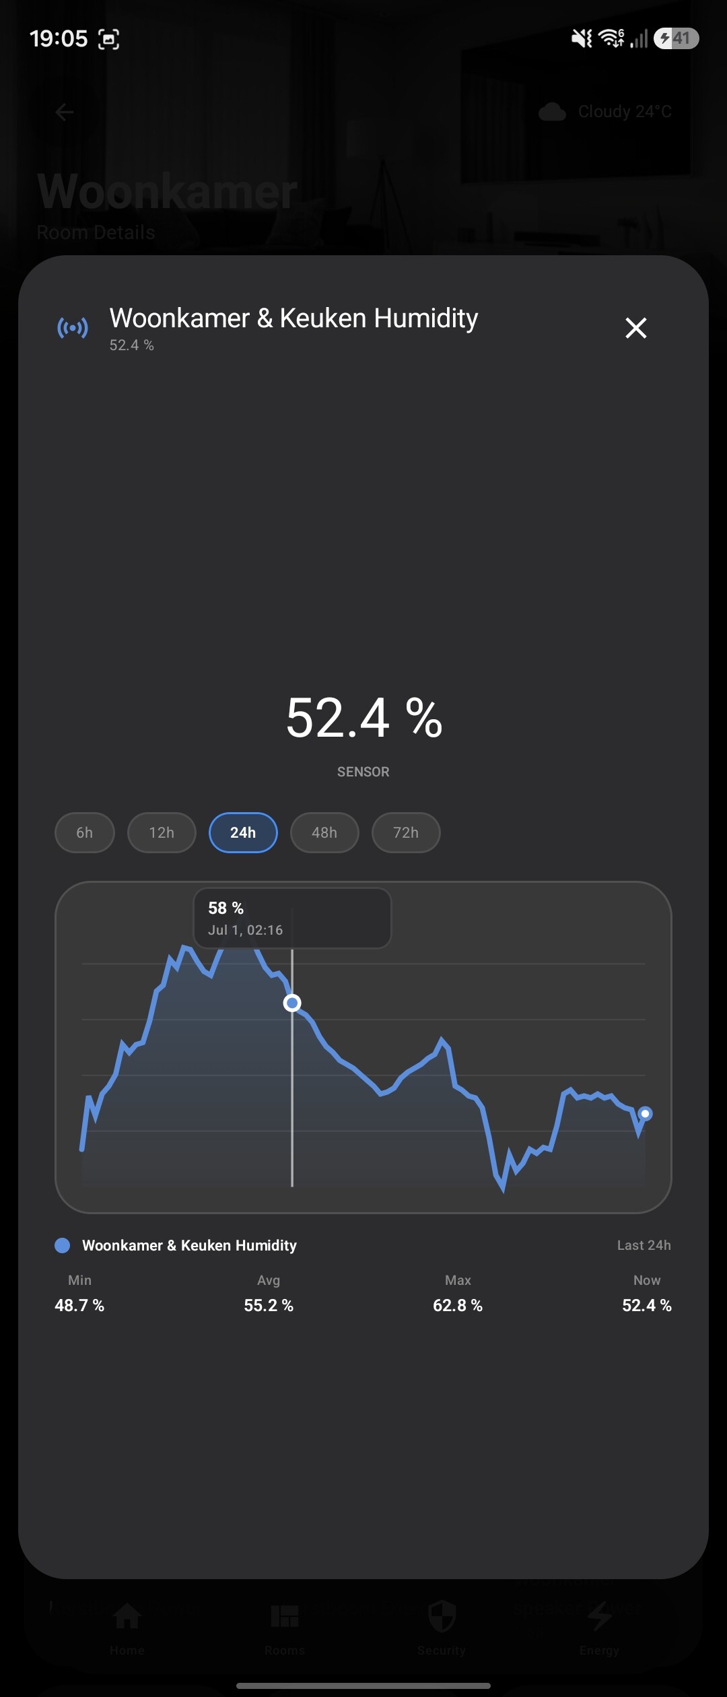Go back with the arrow icon
727x1697 pixels.
(x=64, y=112)
